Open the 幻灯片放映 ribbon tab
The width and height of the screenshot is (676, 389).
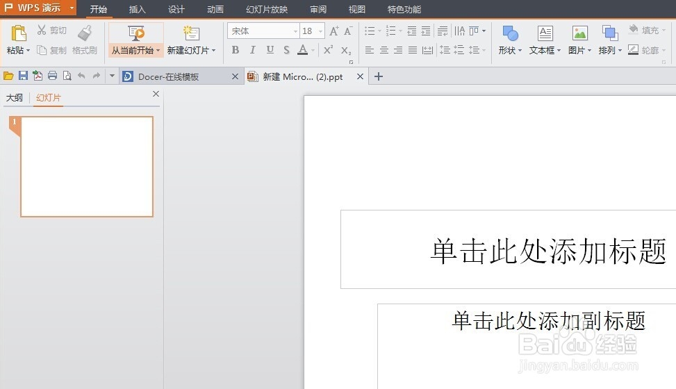point(267,9)
